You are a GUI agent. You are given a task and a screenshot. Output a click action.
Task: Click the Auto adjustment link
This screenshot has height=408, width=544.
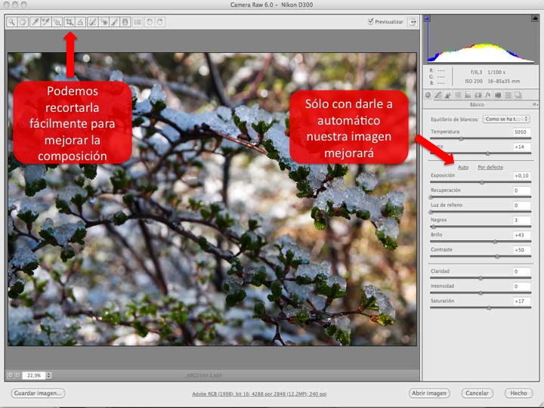(463, 167)
